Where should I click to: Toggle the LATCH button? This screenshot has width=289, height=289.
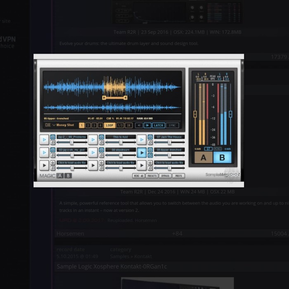click(x=159, y=126)
